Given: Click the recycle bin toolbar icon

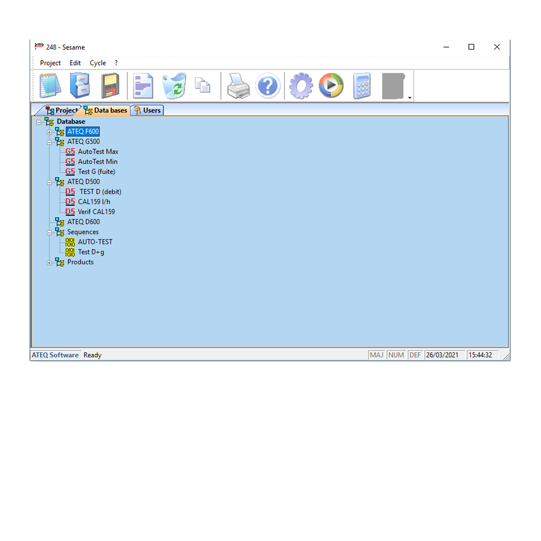Looking at the screenshot, I should pos(173,86).
